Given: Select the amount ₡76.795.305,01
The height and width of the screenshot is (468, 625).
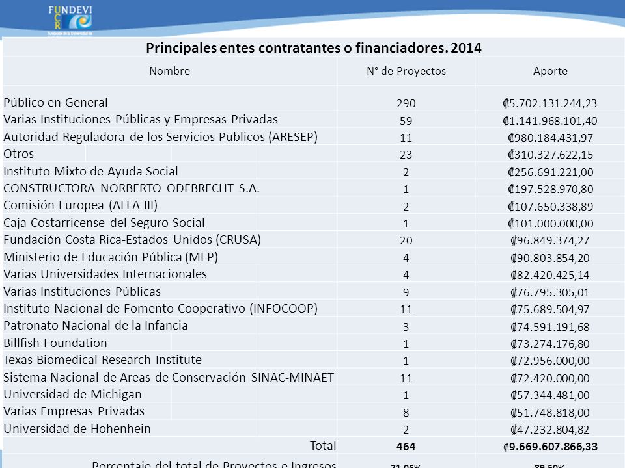Looking at the screenshot, I should (550, 292).
